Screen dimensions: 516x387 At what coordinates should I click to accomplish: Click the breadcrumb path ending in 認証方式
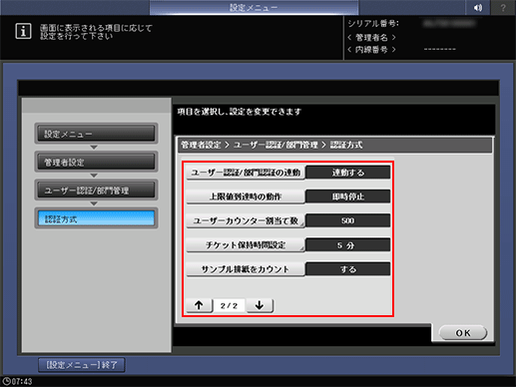point(271,145)
